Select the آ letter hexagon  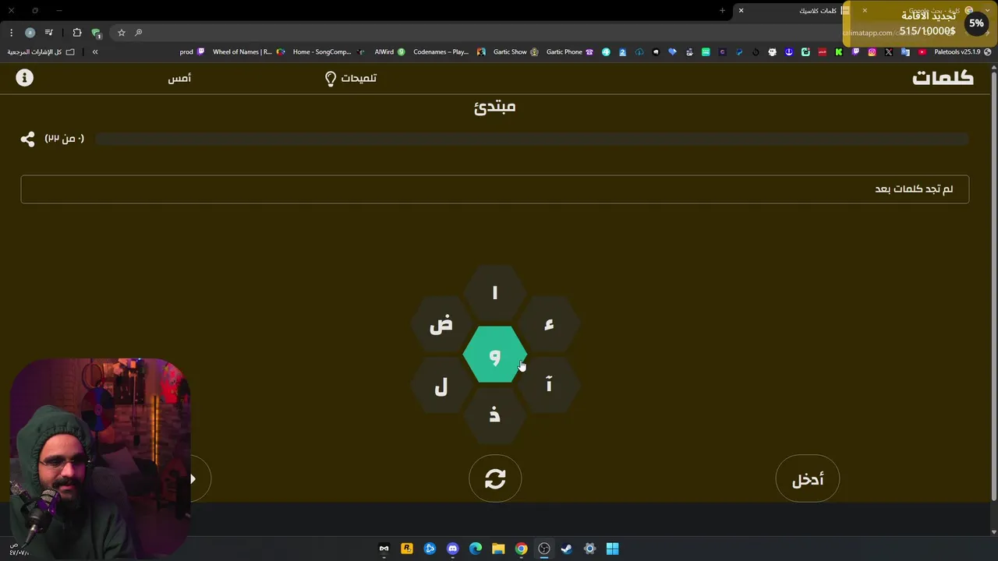pos(548,385)
